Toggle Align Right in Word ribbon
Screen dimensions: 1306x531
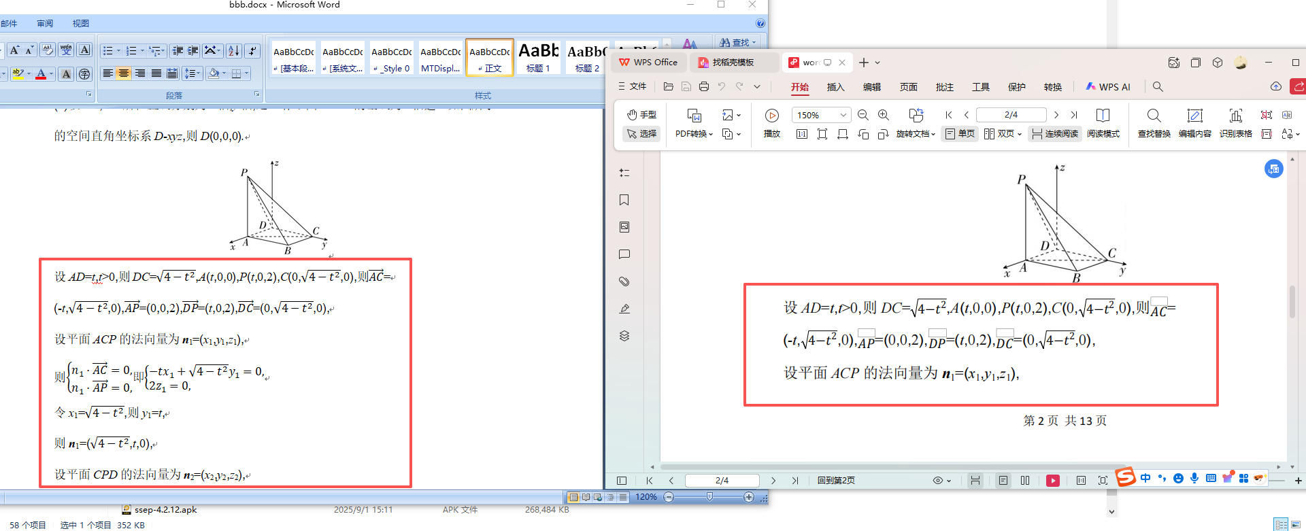pos(140,73)
